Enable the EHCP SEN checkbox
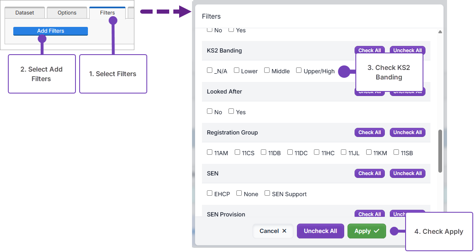This screenshot has width=474, height=252. click(210, 193)
